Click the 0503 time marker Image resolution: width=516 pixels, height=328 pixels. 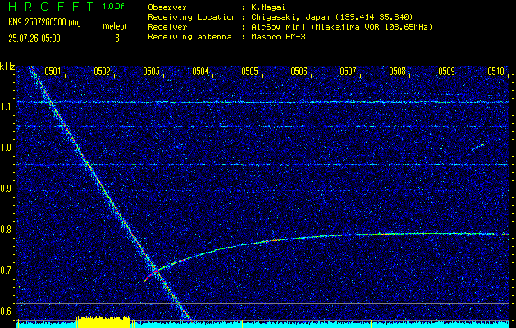[x=152, y=71]
